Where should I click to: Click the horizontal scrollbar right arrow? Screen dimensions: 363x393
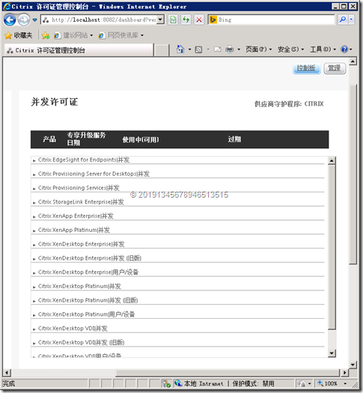[345, 373]
